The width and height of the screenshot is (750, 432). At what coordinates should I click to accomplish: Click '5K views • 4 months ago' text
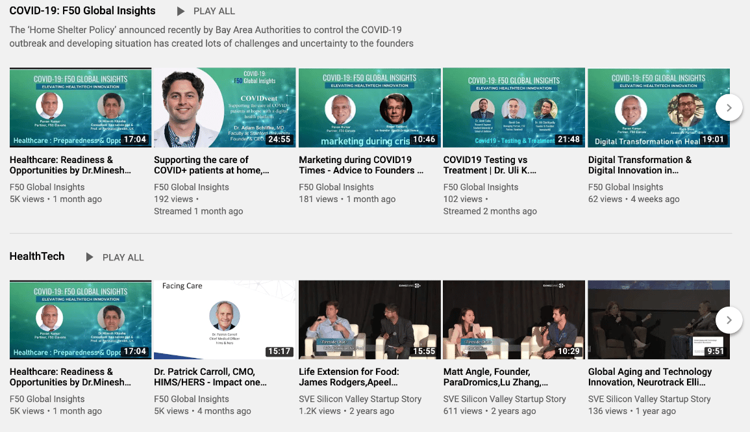point(203,411)
